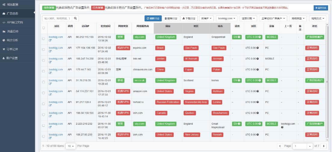The height and width of the screenshot is (152, 332).
Task: Click help icon under bootslgj.com referrer
Action: [x=282, y=127]
